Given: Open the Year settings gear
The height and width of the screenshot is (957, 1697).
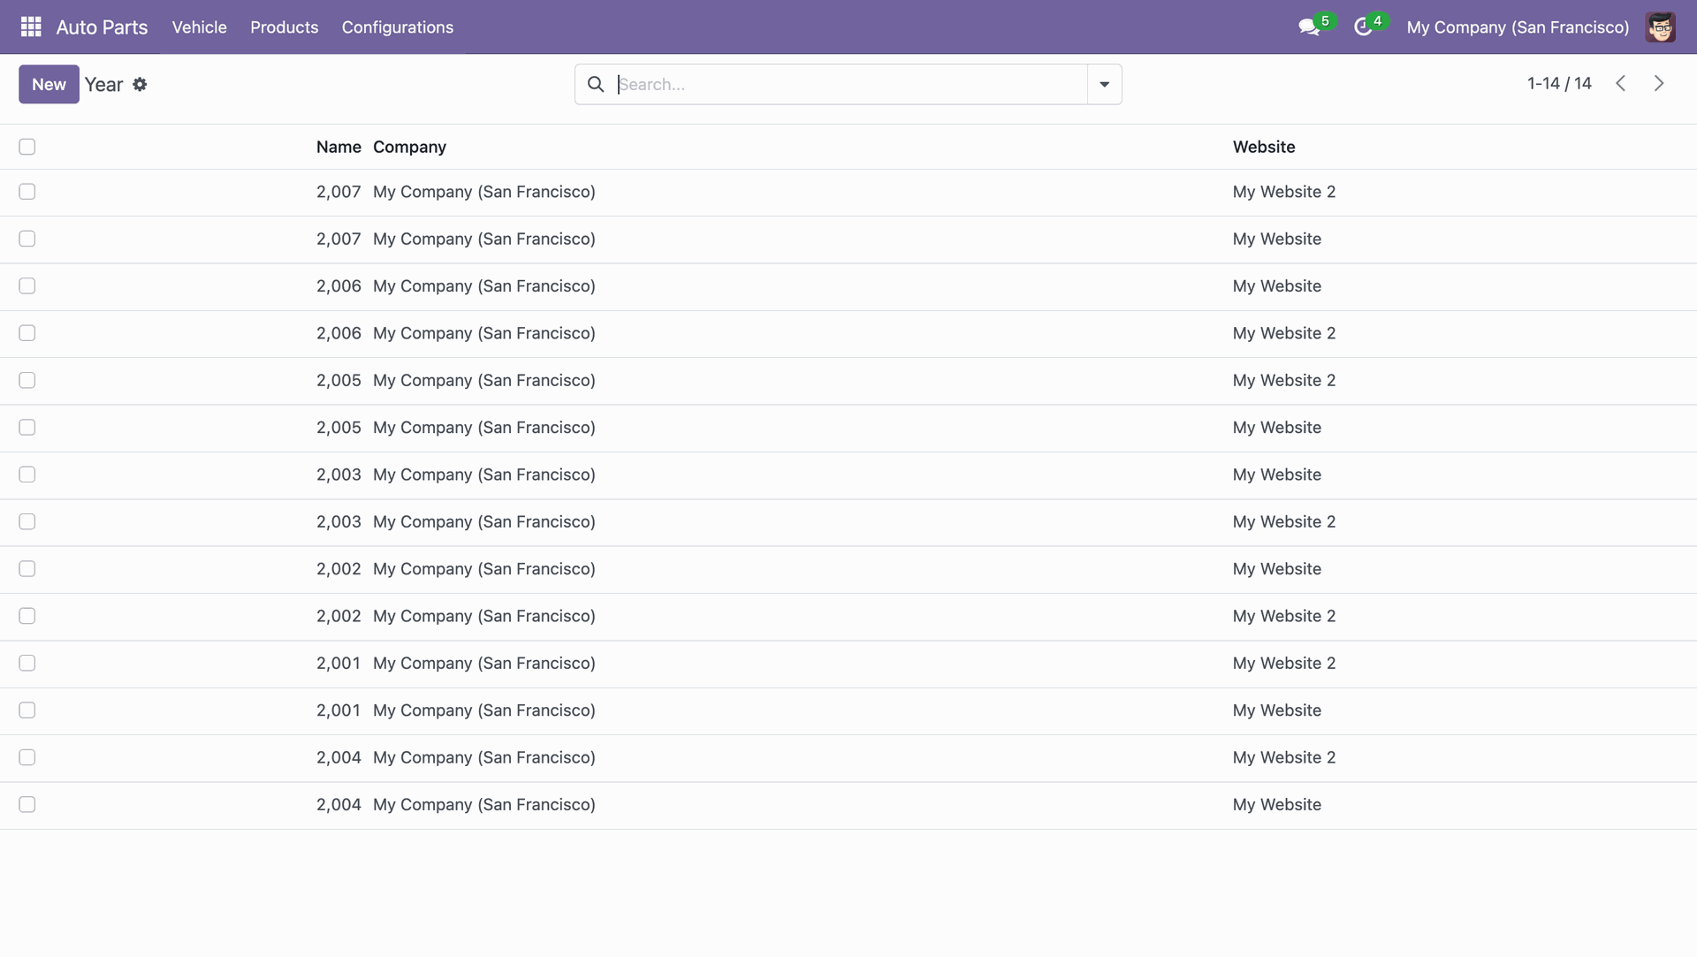Looking at the screenshot, I should 140,85.
